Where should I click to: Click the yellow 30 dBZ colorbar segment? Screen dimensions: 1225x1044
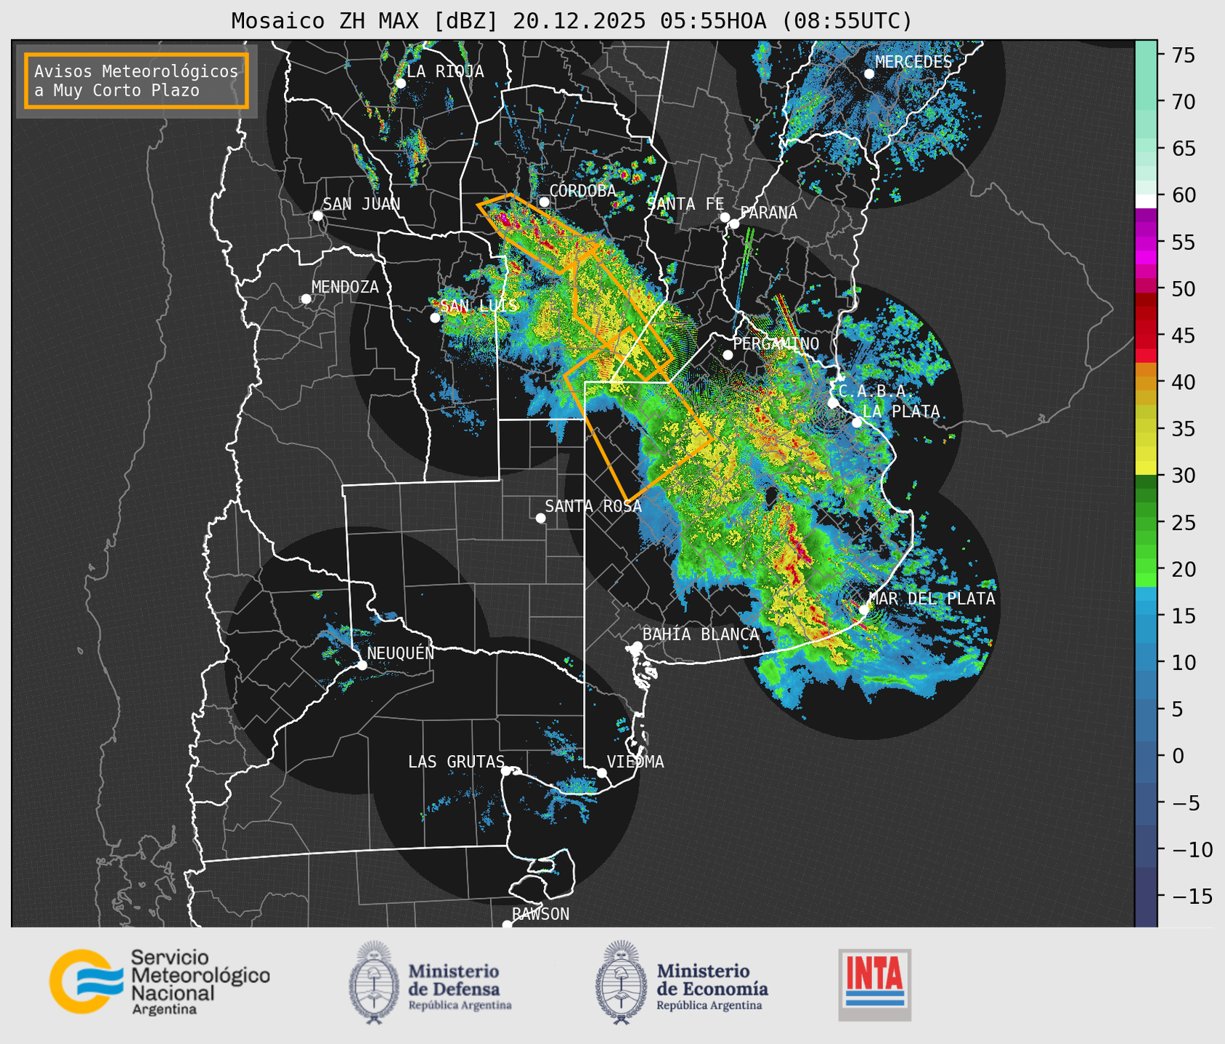[x=1146, y=468]
